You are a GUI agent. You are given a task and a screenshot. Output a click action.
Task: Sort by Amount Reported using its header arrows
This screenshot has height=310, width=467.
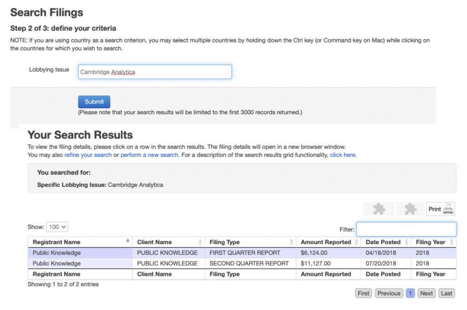(x=356, y=242)
